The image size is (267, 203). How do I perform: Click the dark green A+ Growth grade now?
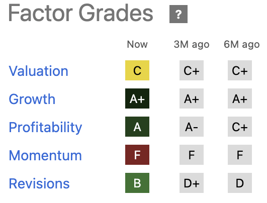click(x=137, y=98)
